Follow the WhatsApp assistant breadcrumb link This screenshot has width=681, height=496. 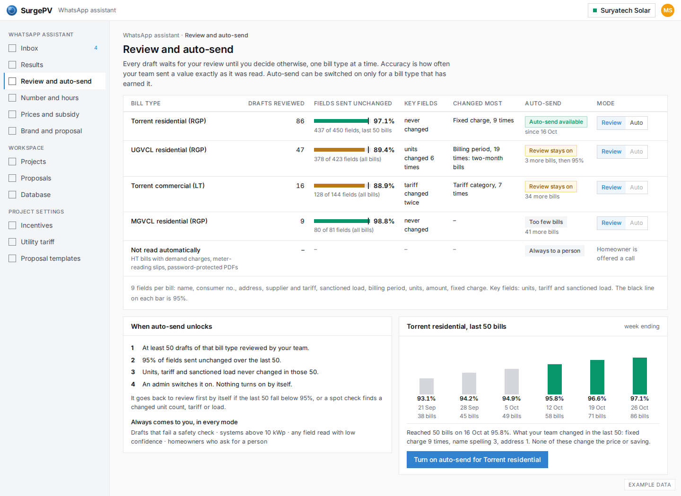151,35
